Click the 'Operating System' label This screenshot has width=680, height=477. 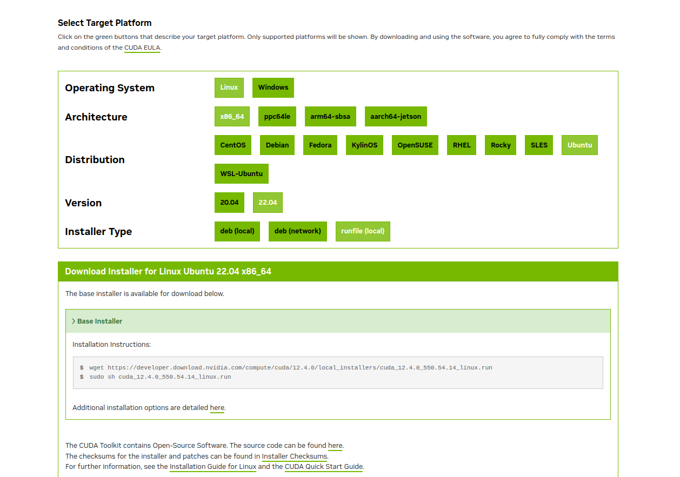110,88
